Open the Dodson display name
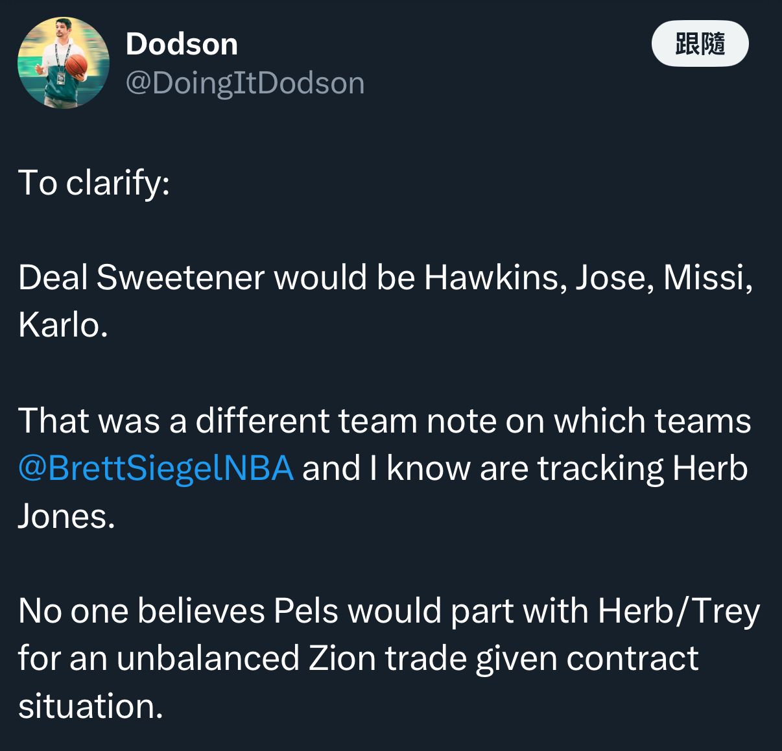The image size is (782, 751). tap(182, 44)
